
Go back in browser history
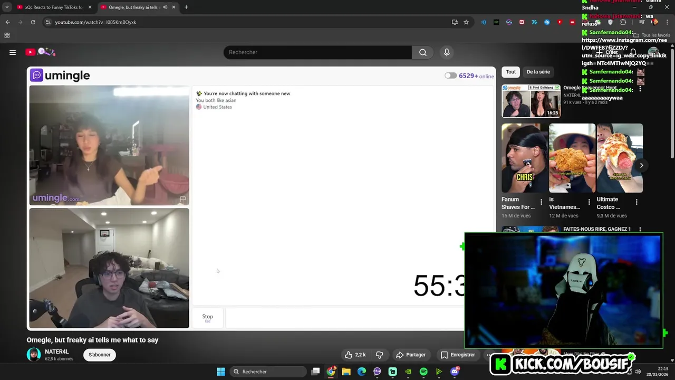pos(7,22)
